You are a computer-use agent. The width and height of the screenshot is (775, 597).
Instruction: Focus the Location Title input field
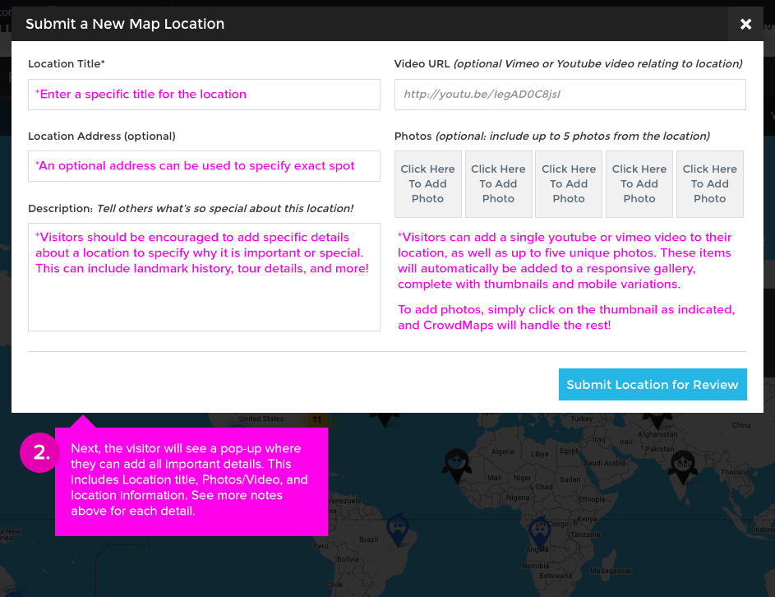point(204,95)
